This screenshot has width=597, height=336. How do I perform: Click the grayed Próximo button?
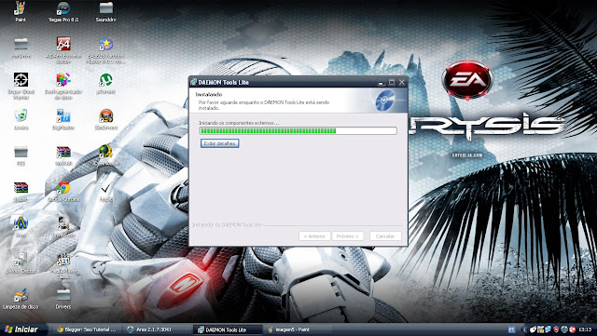tap(348, 236)
